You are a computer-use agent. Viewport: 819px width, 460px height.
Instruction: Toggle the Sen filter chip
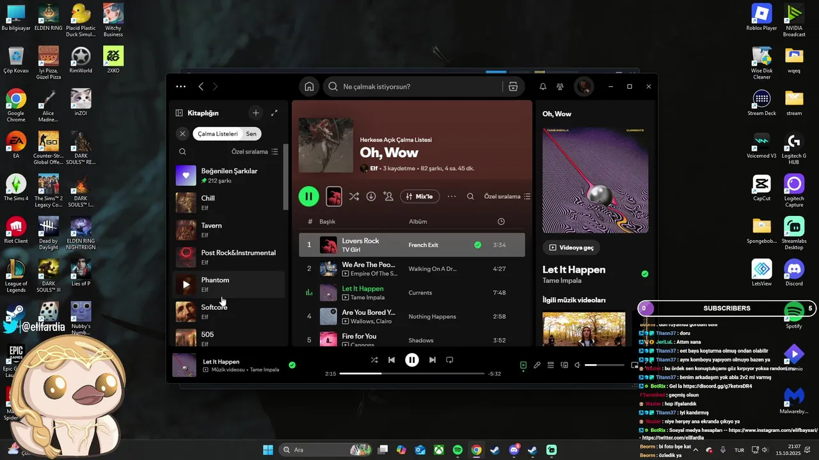[251, 134]
